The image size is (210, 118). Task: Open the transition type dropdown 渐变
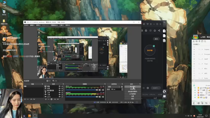tap(114, 87)
